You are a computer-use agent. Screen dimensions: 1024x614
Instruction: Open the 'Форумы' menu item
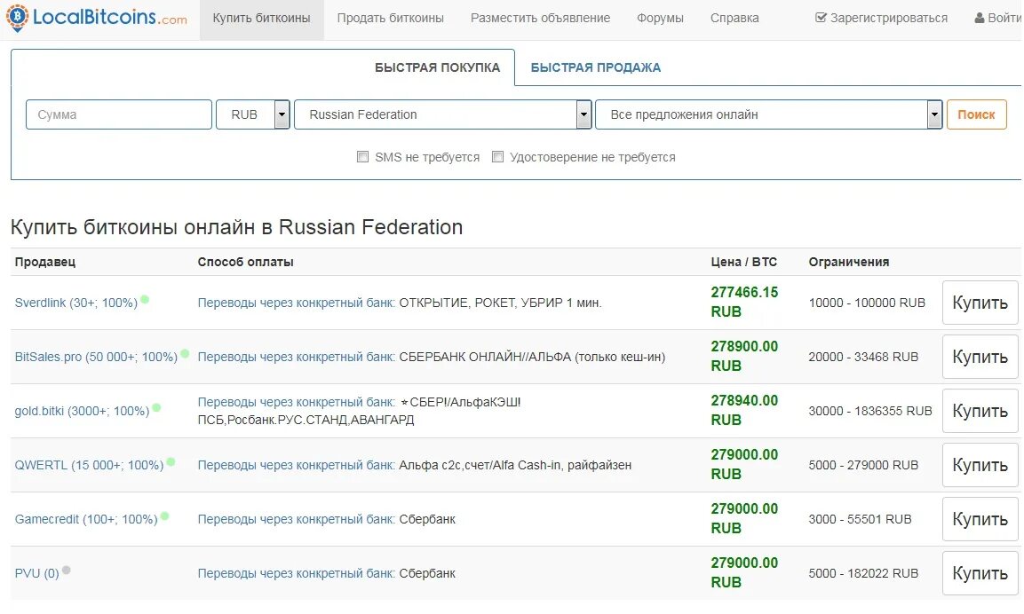pos(660,19)
